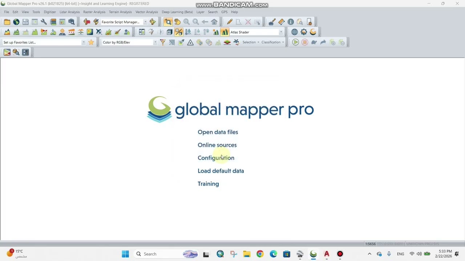Click the Zoom Out magnifier icon
465x261 pixels.
195,22
